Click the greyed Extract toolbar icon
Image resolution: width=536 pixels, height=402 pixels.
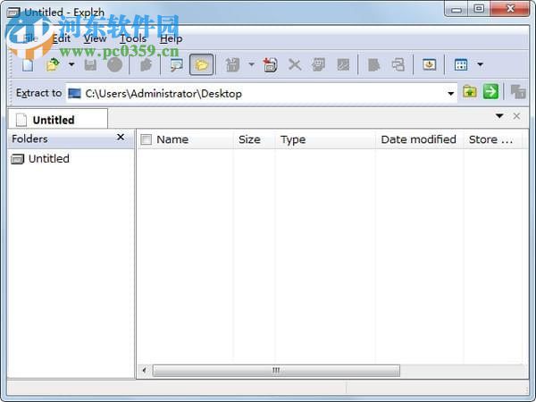[x=232, y=64]
